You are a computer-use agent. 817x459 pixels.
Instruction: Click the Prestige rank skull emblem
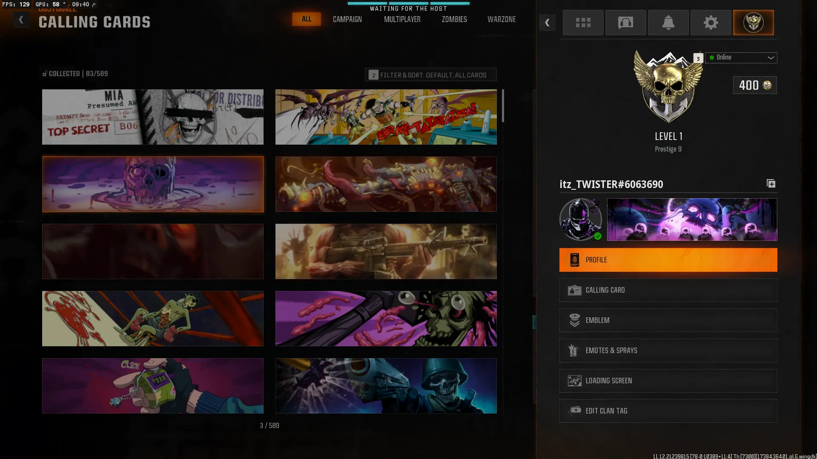point(668,86)
